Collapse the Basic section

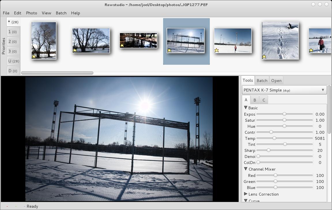(246, 108)
